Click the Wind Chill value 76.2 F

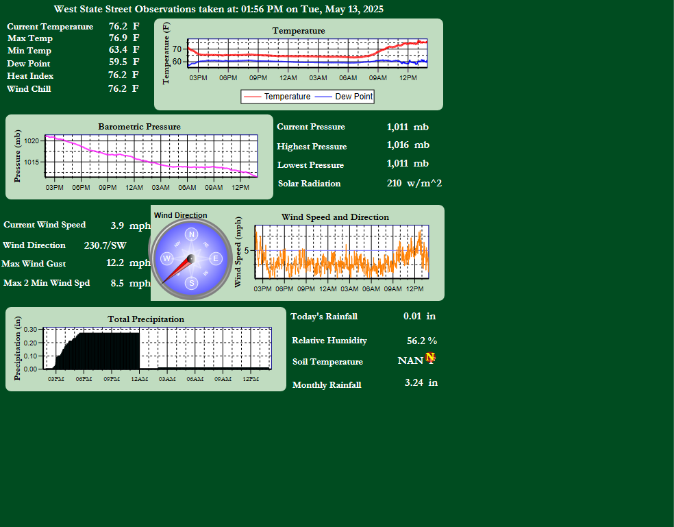tap(123, 88)
